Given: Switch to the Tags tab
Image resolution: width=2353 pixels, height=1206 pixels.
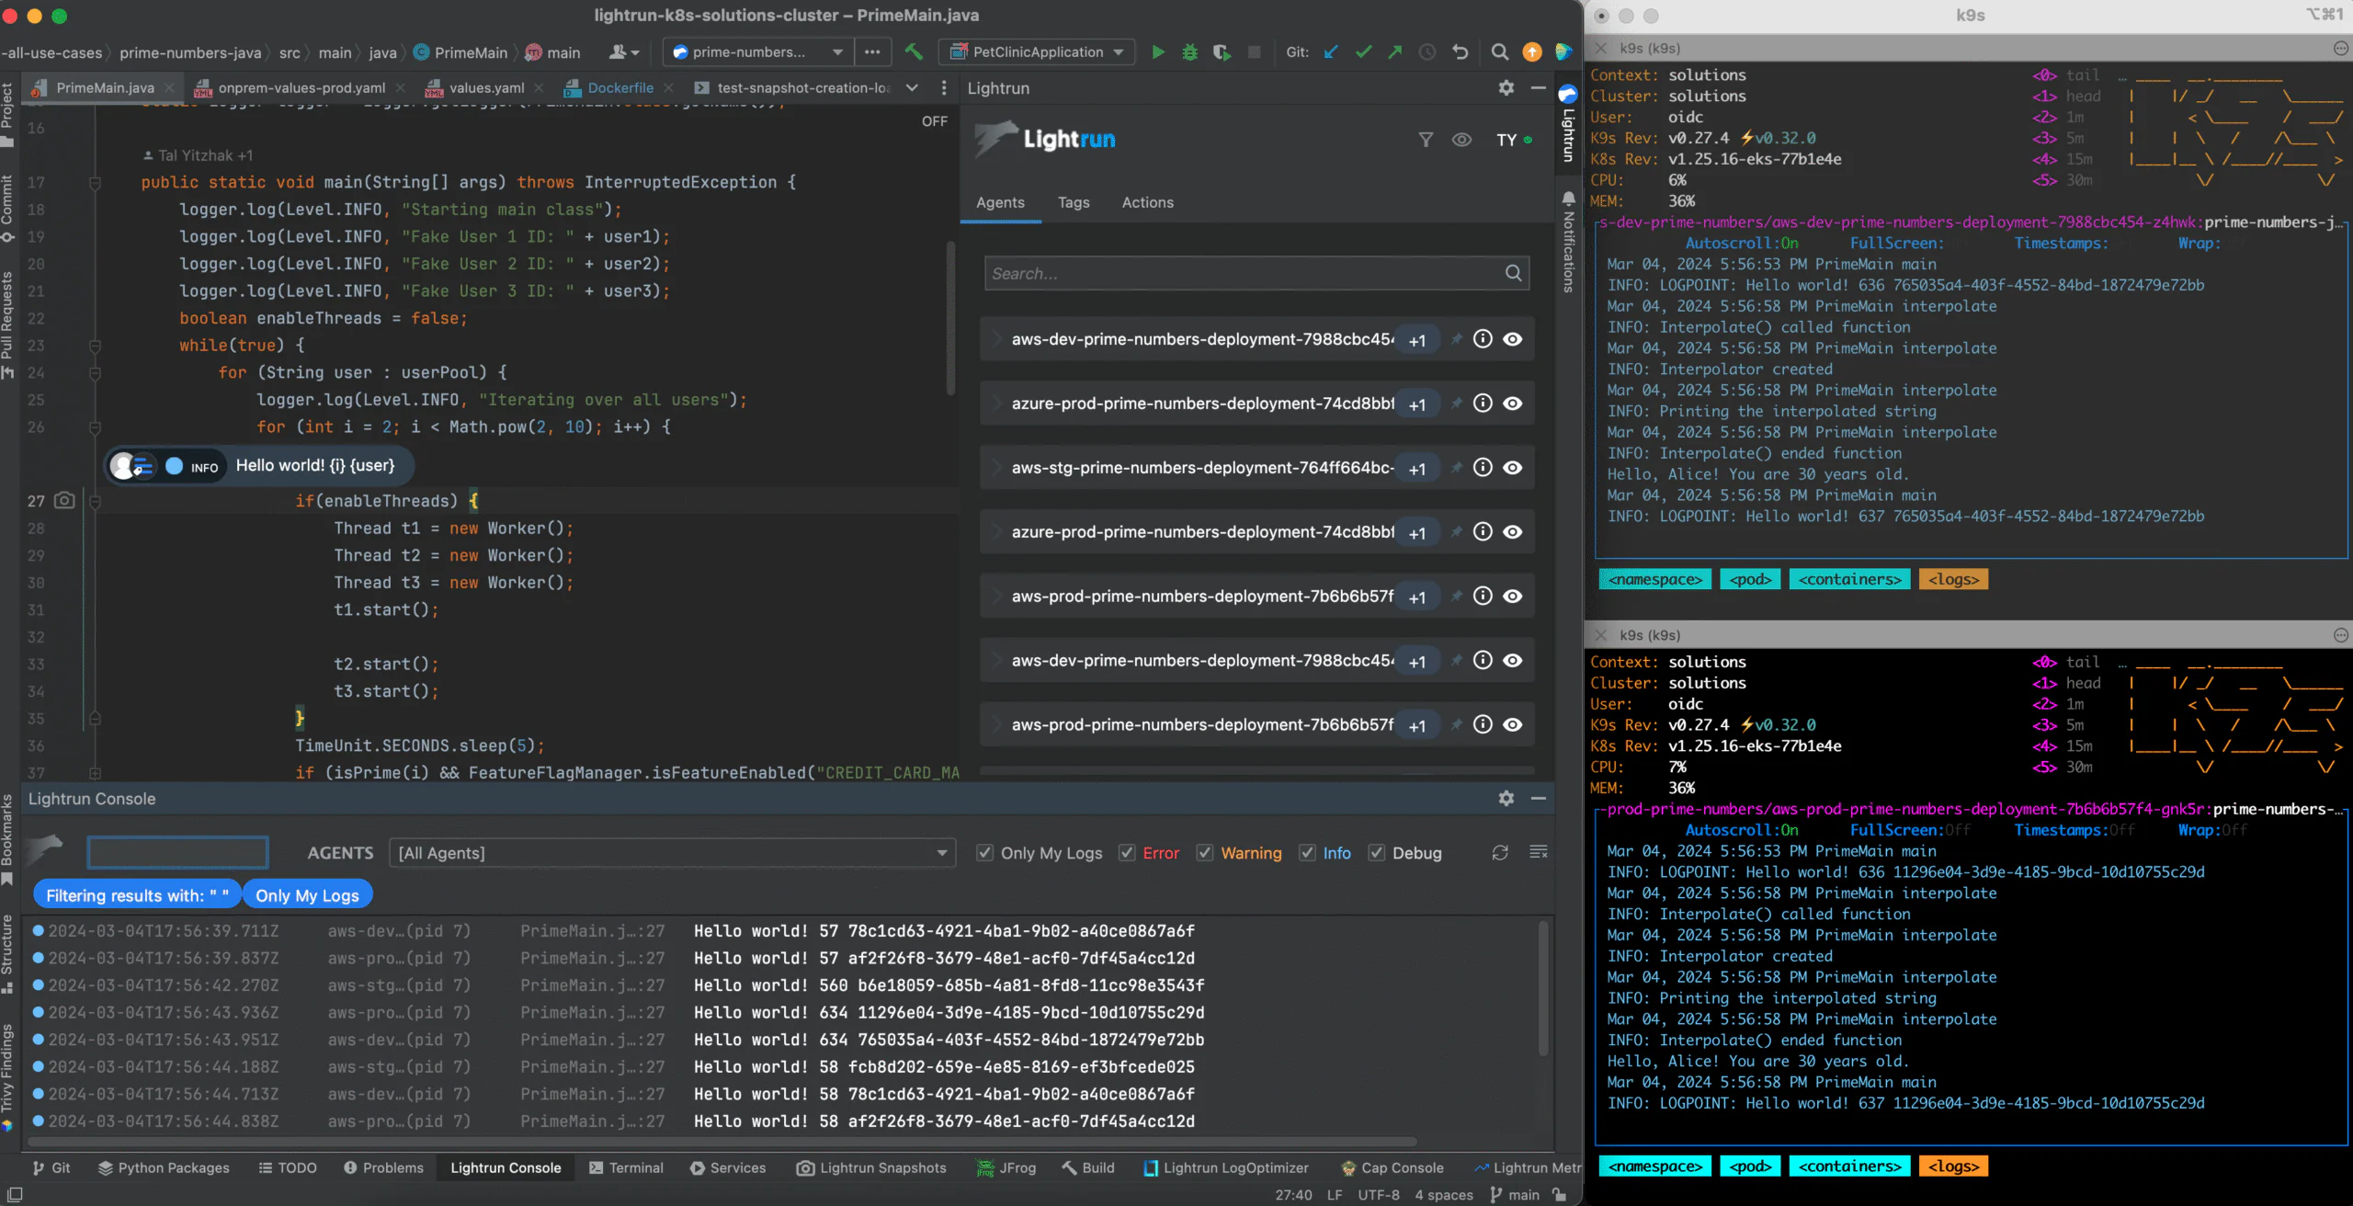Looking at the screenshot, I should [x=1073, y=202].
